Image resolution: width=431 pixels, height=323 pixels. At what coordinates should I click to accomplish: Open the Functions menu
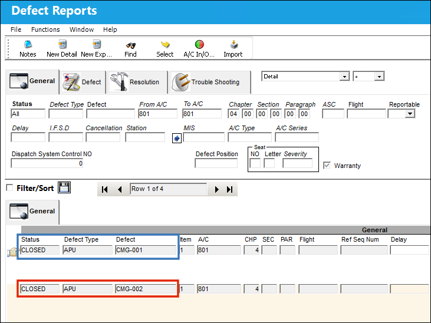pos(45,29)
